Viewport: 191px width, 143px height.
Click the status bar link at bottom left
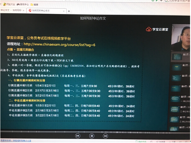coord(16,141)
